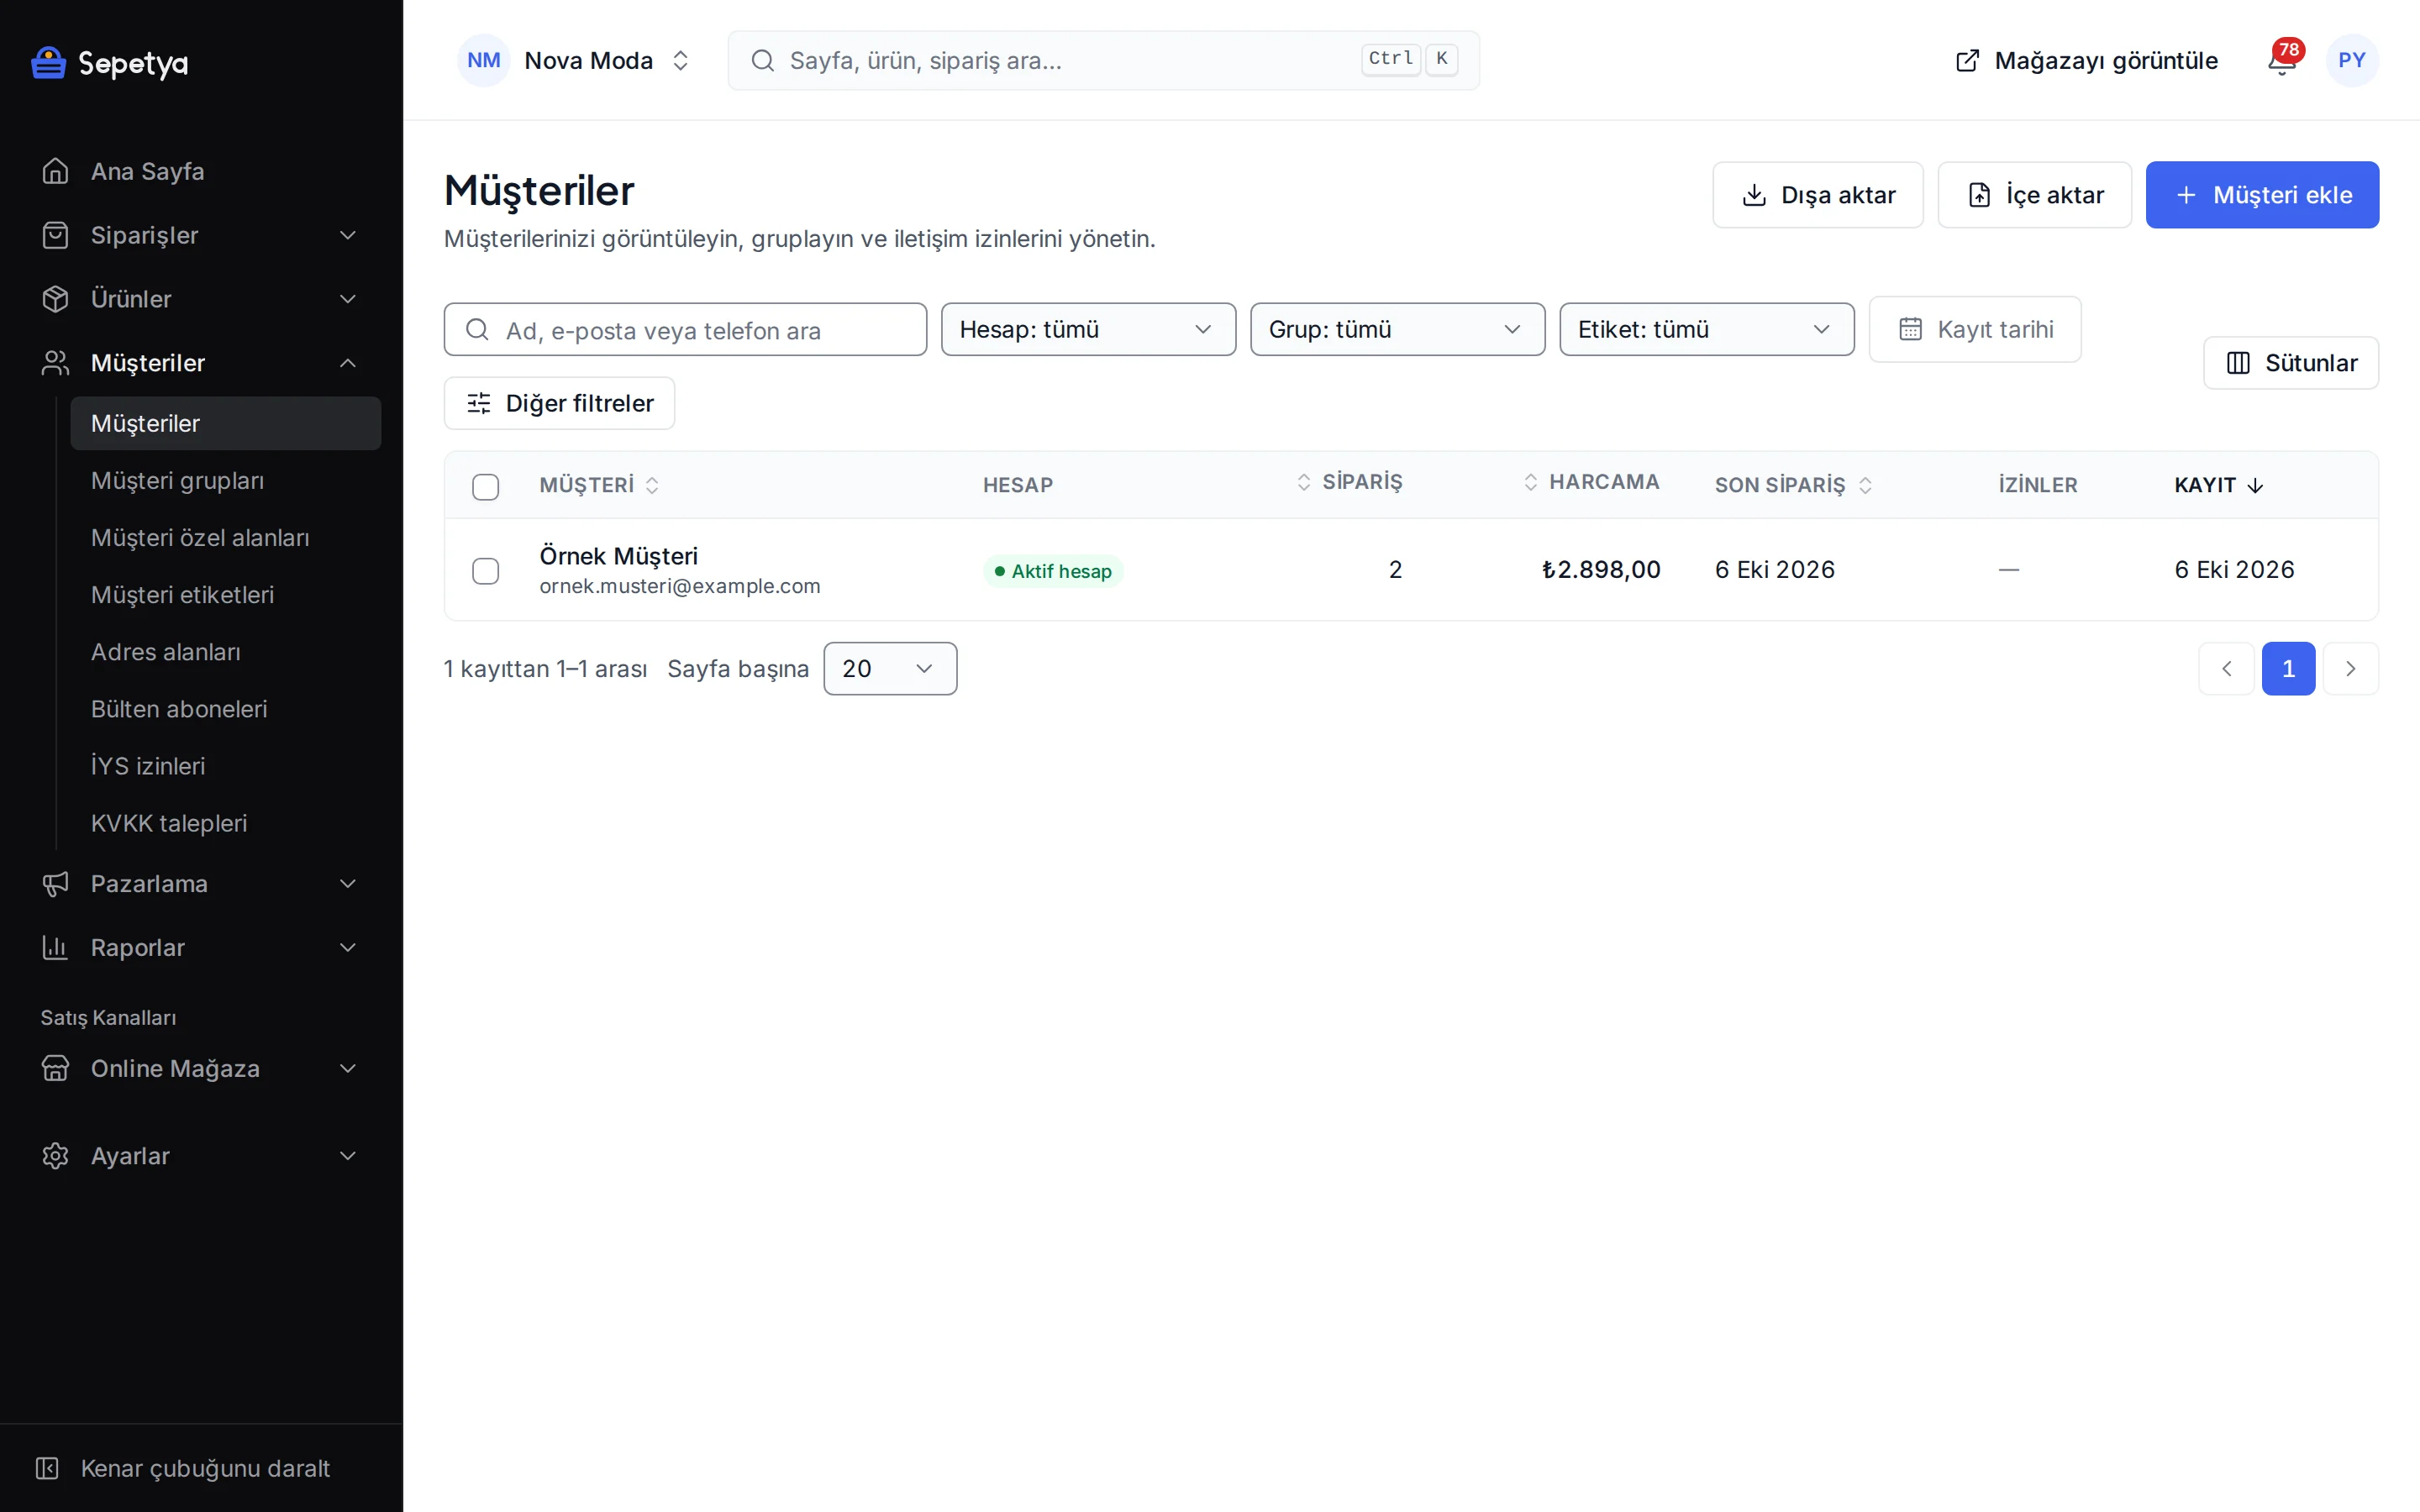Click the Ayarlar gear icon

(55, 1156)
